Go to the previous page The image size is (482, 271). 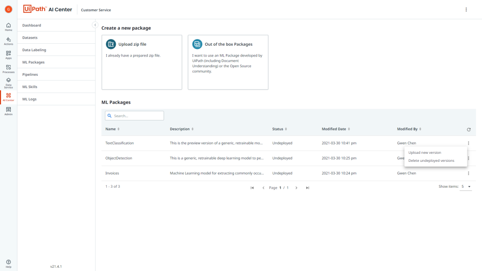tap(263, 188)
